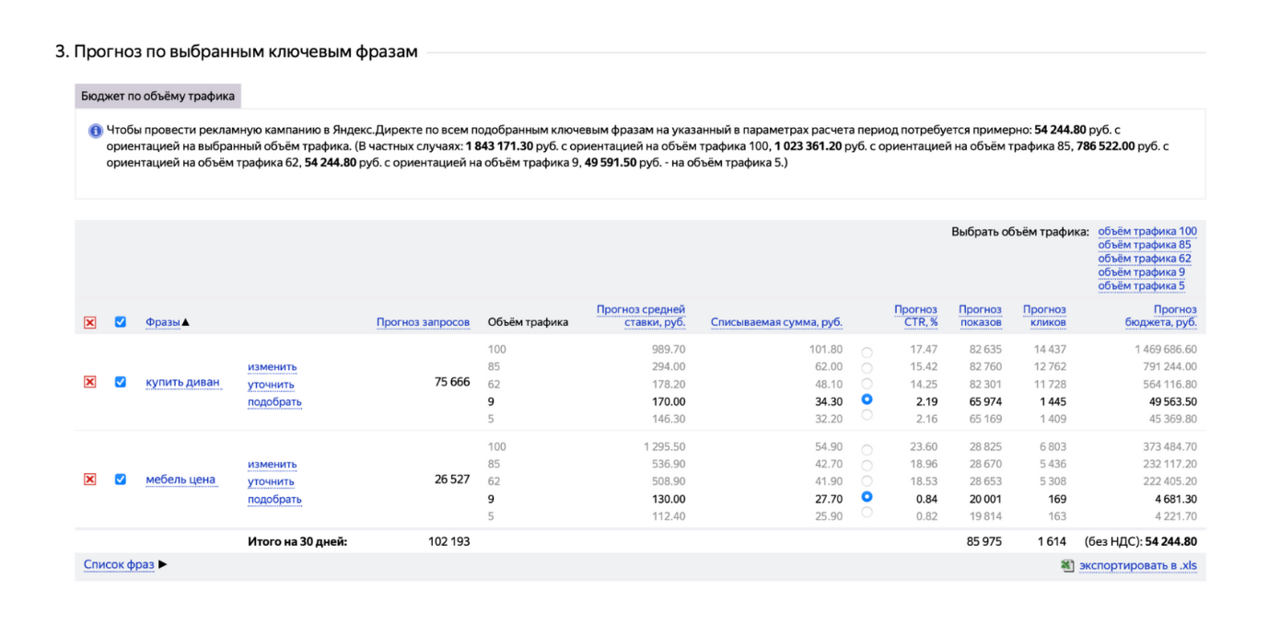Sort by 'Прогноз CTR, %' column
Screen dimensions: 1268x636
coord(915,316)
